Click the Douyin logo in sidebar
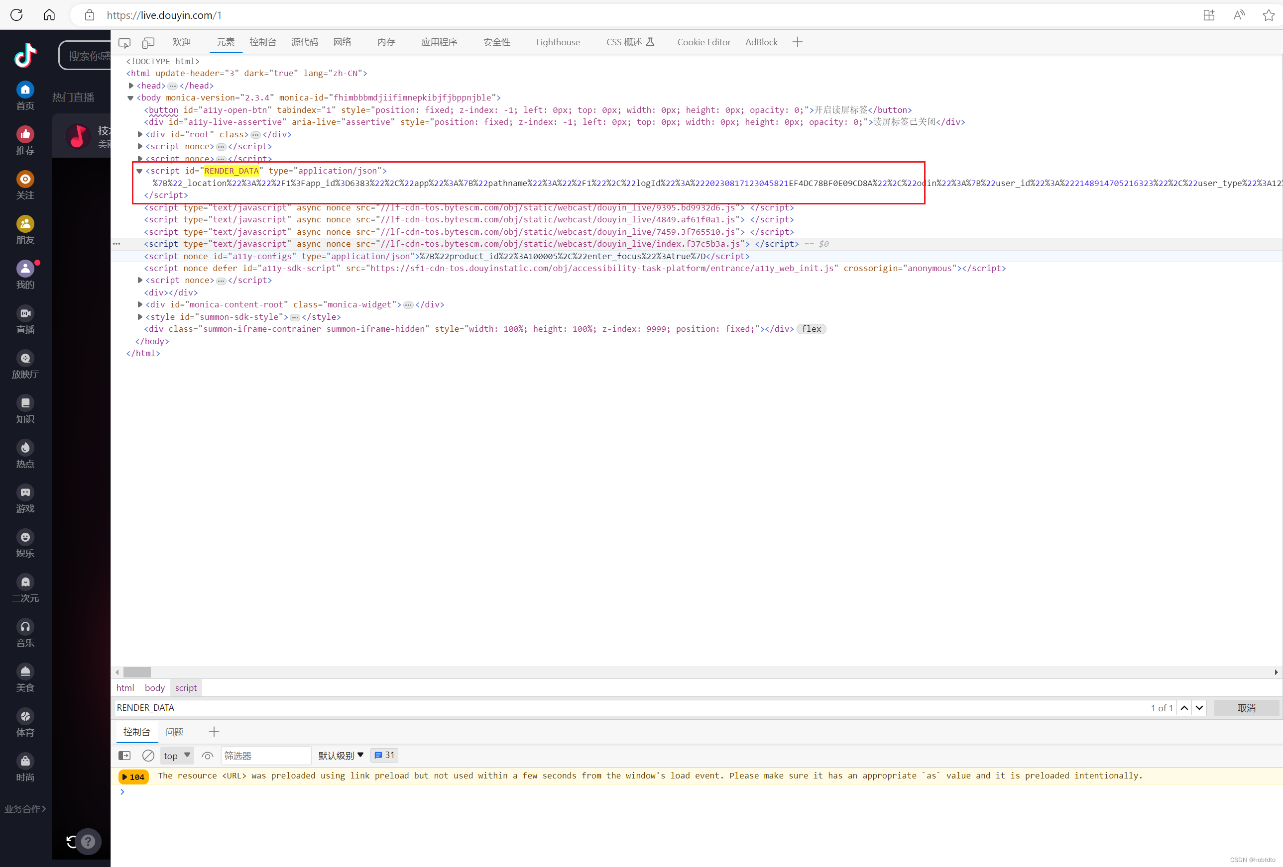1283x867 pixels. 25,55
